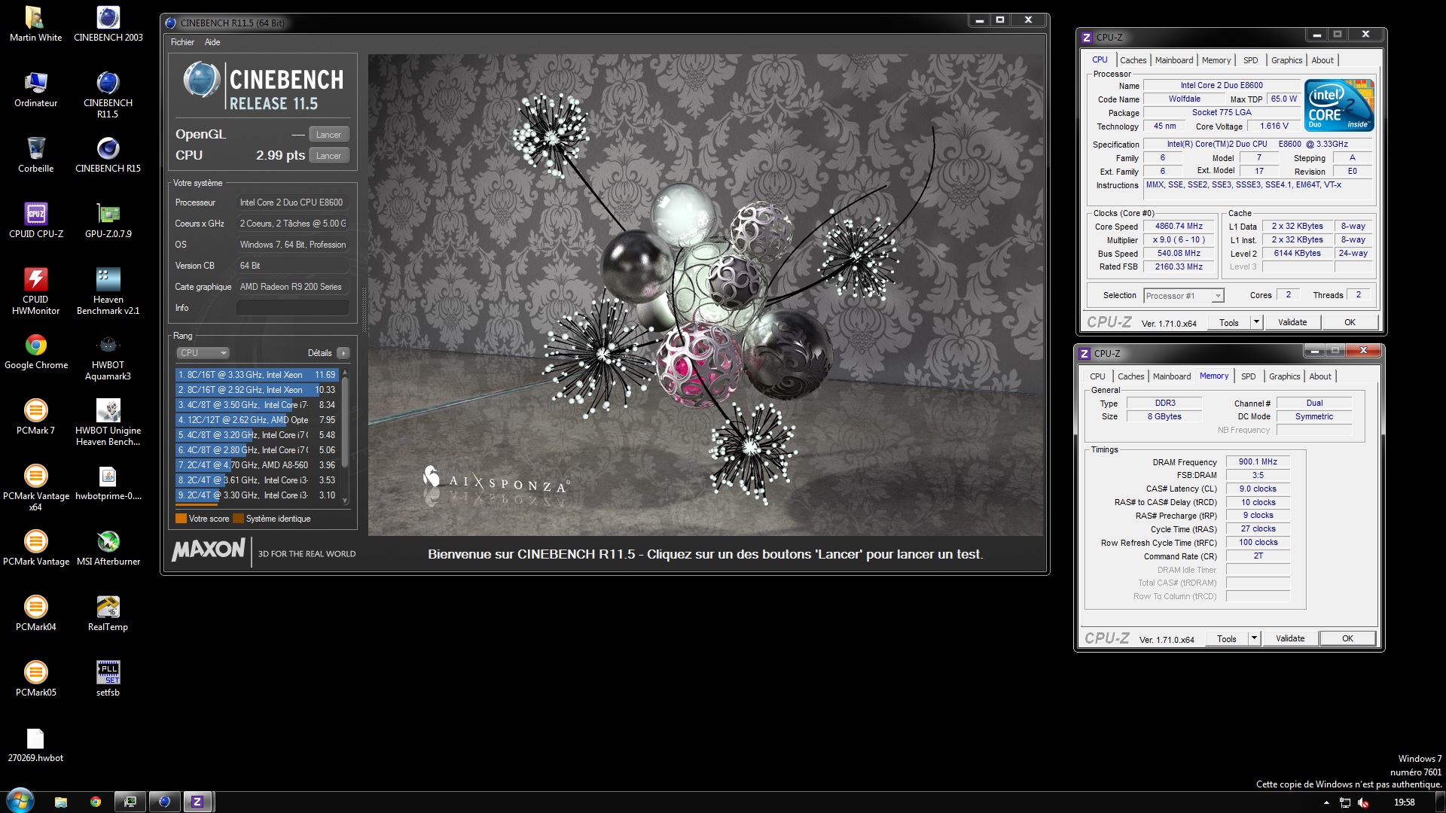
Task: Launch CINEBENCH R15 desktop shortcut
Action: [x=108, y=155]
